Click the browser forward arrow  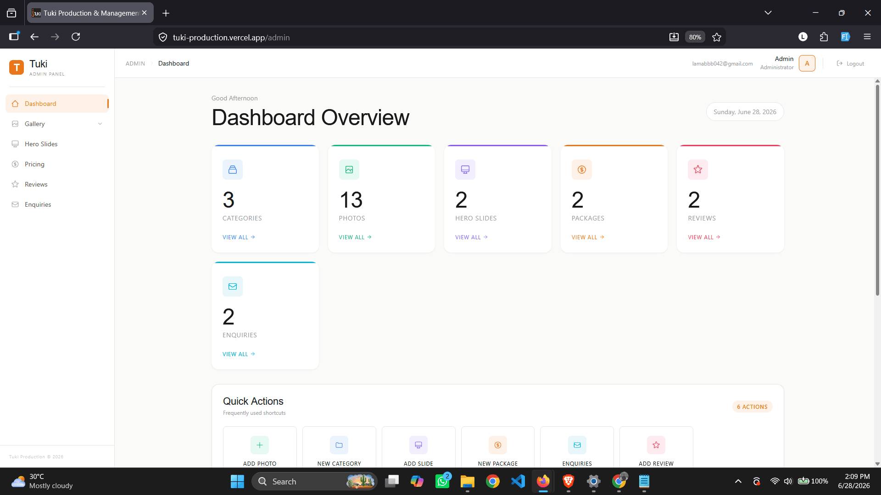coord(55,37)
